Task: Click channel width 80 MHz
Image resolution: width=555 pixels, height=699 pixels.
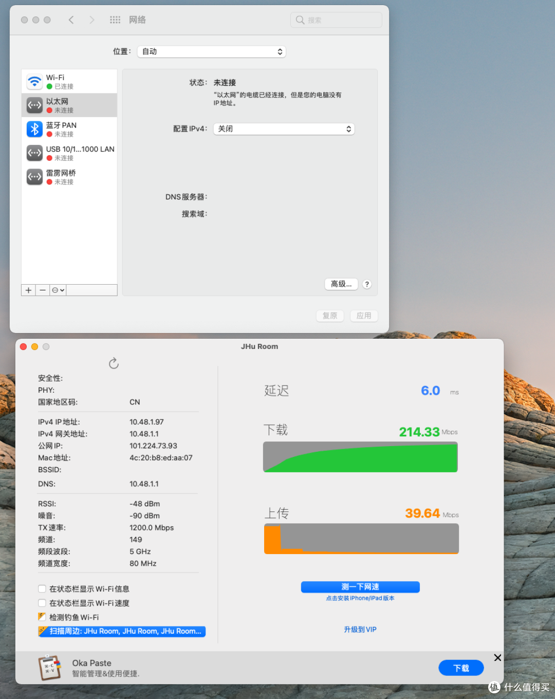Action: coord(143,563)
